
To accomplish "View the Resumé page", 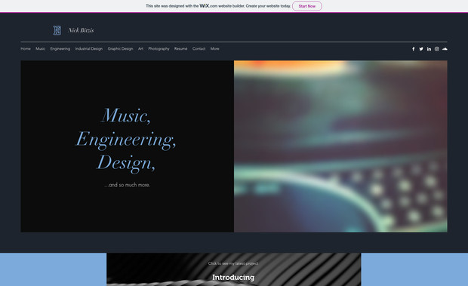I will point(181,48).
